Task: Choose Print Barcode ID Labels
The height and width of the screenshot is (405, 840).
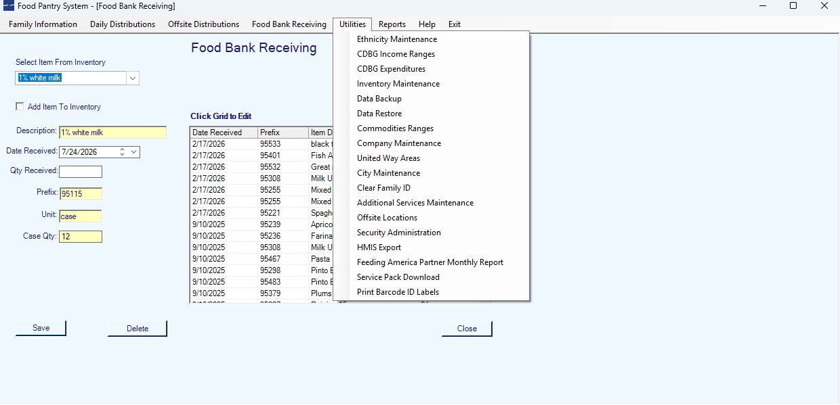Action: pos(432,292)
